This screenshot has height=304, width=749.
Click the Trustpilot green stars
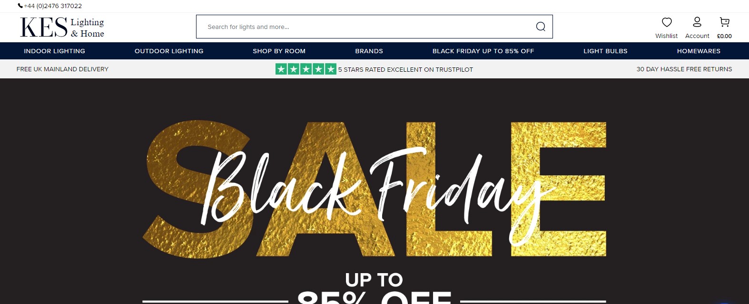[x=306, y=69]
